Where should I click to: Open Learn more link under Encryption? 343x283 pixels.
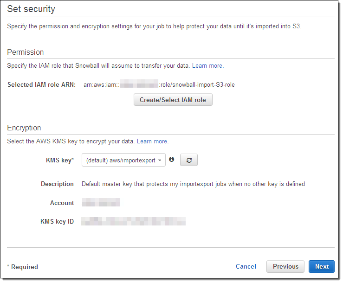click(152, 141)
